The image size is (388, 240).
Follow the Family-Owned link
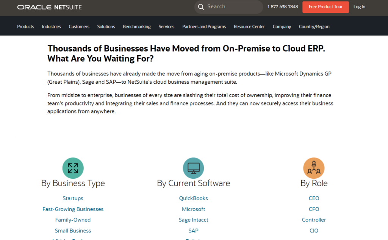tap(73, 220)
